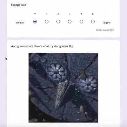This screenshot has width=127, height=127.
Task: Click the 'Except WAY' question title
Action: click(x=19, y=5)
